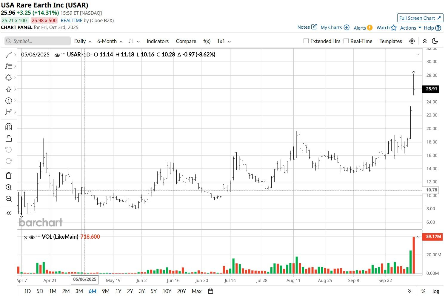Select the 5D time range
Viewport: 448px width, 296px height.
coord(40,291)
